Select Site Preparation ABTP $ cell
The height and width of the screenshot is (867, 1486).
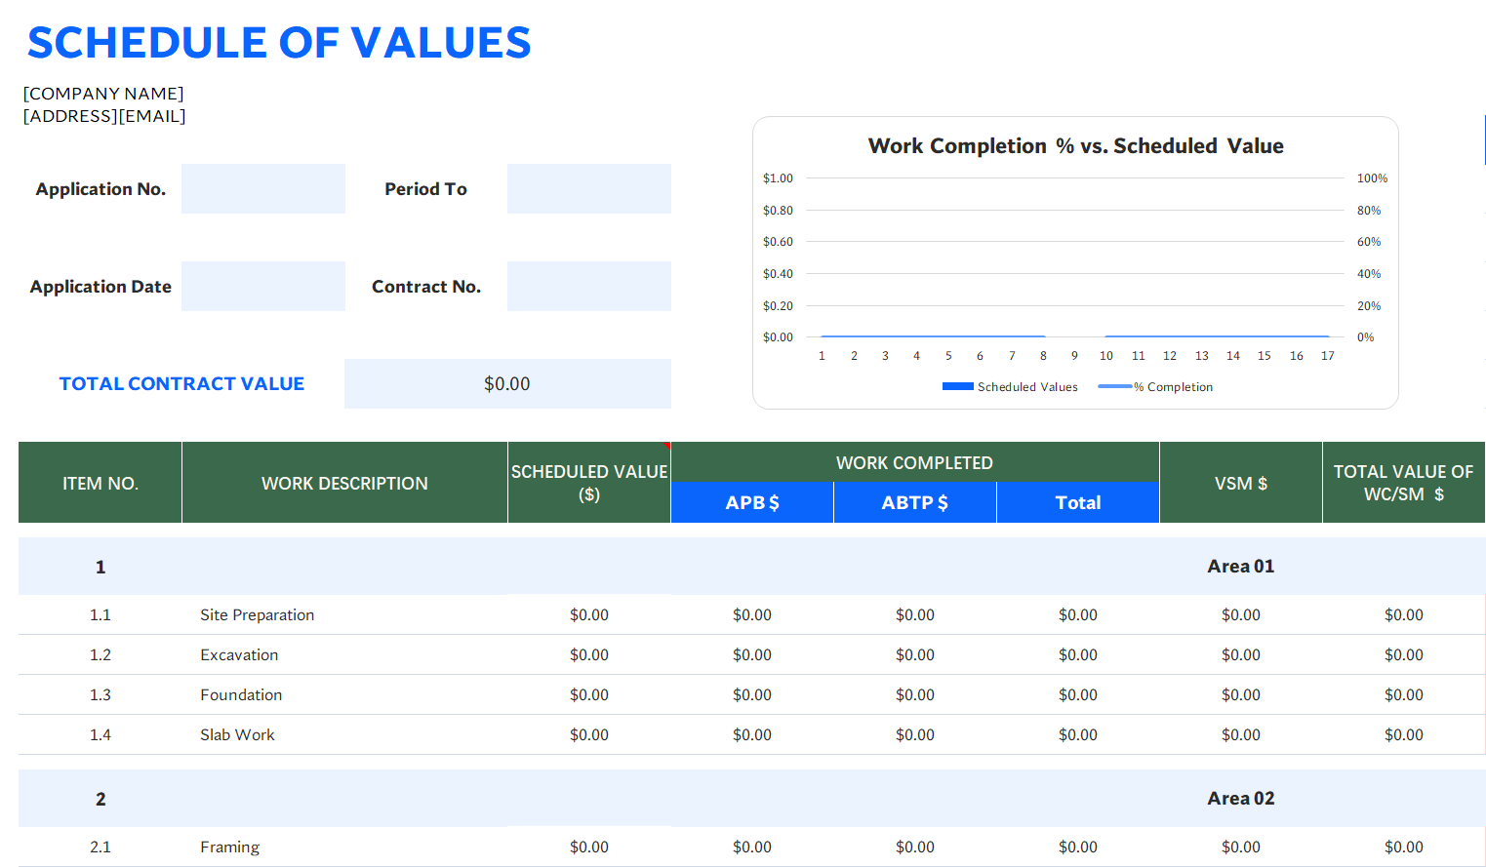point(915,615)
